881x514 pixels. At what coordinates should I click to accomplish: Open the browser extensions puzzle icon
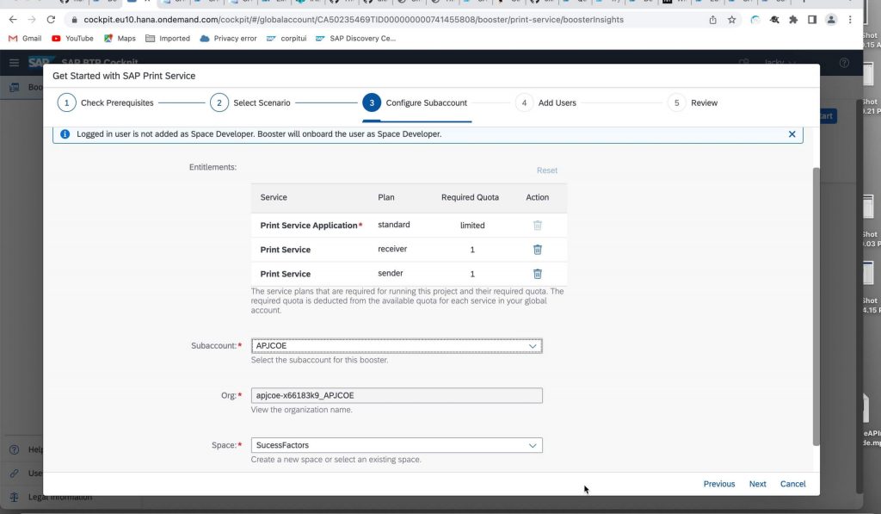coord(792,20)
